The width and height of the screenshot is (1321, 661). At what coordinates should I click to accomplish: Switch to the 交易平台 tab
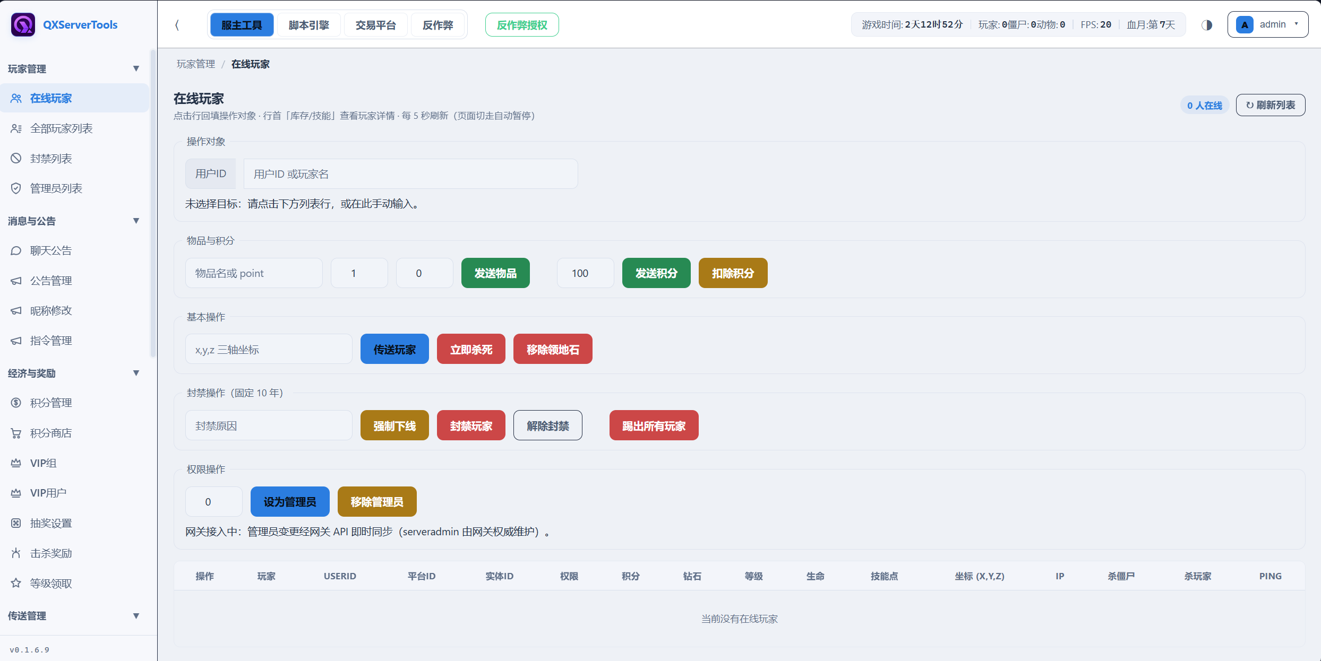(376, 25)
